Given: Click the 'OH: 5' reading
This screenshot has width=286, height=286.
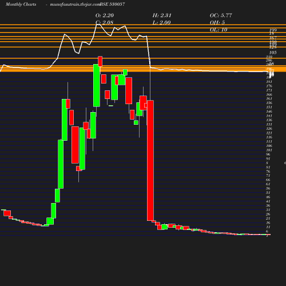Looking at the screenshot, I should [217, 22].
